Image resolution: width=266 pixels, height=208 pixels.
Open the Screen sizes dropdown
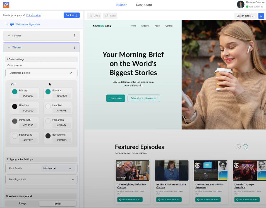pyautogui.click(x=245, y=16)
